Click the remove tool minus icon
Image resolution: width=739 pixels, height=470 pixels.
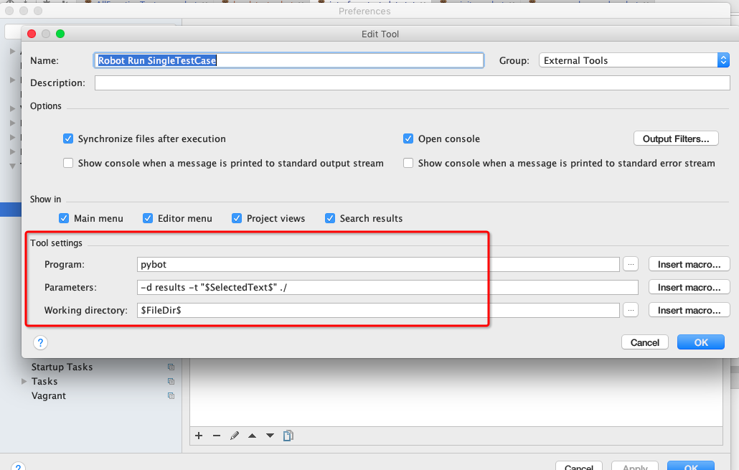coord(216,436)
